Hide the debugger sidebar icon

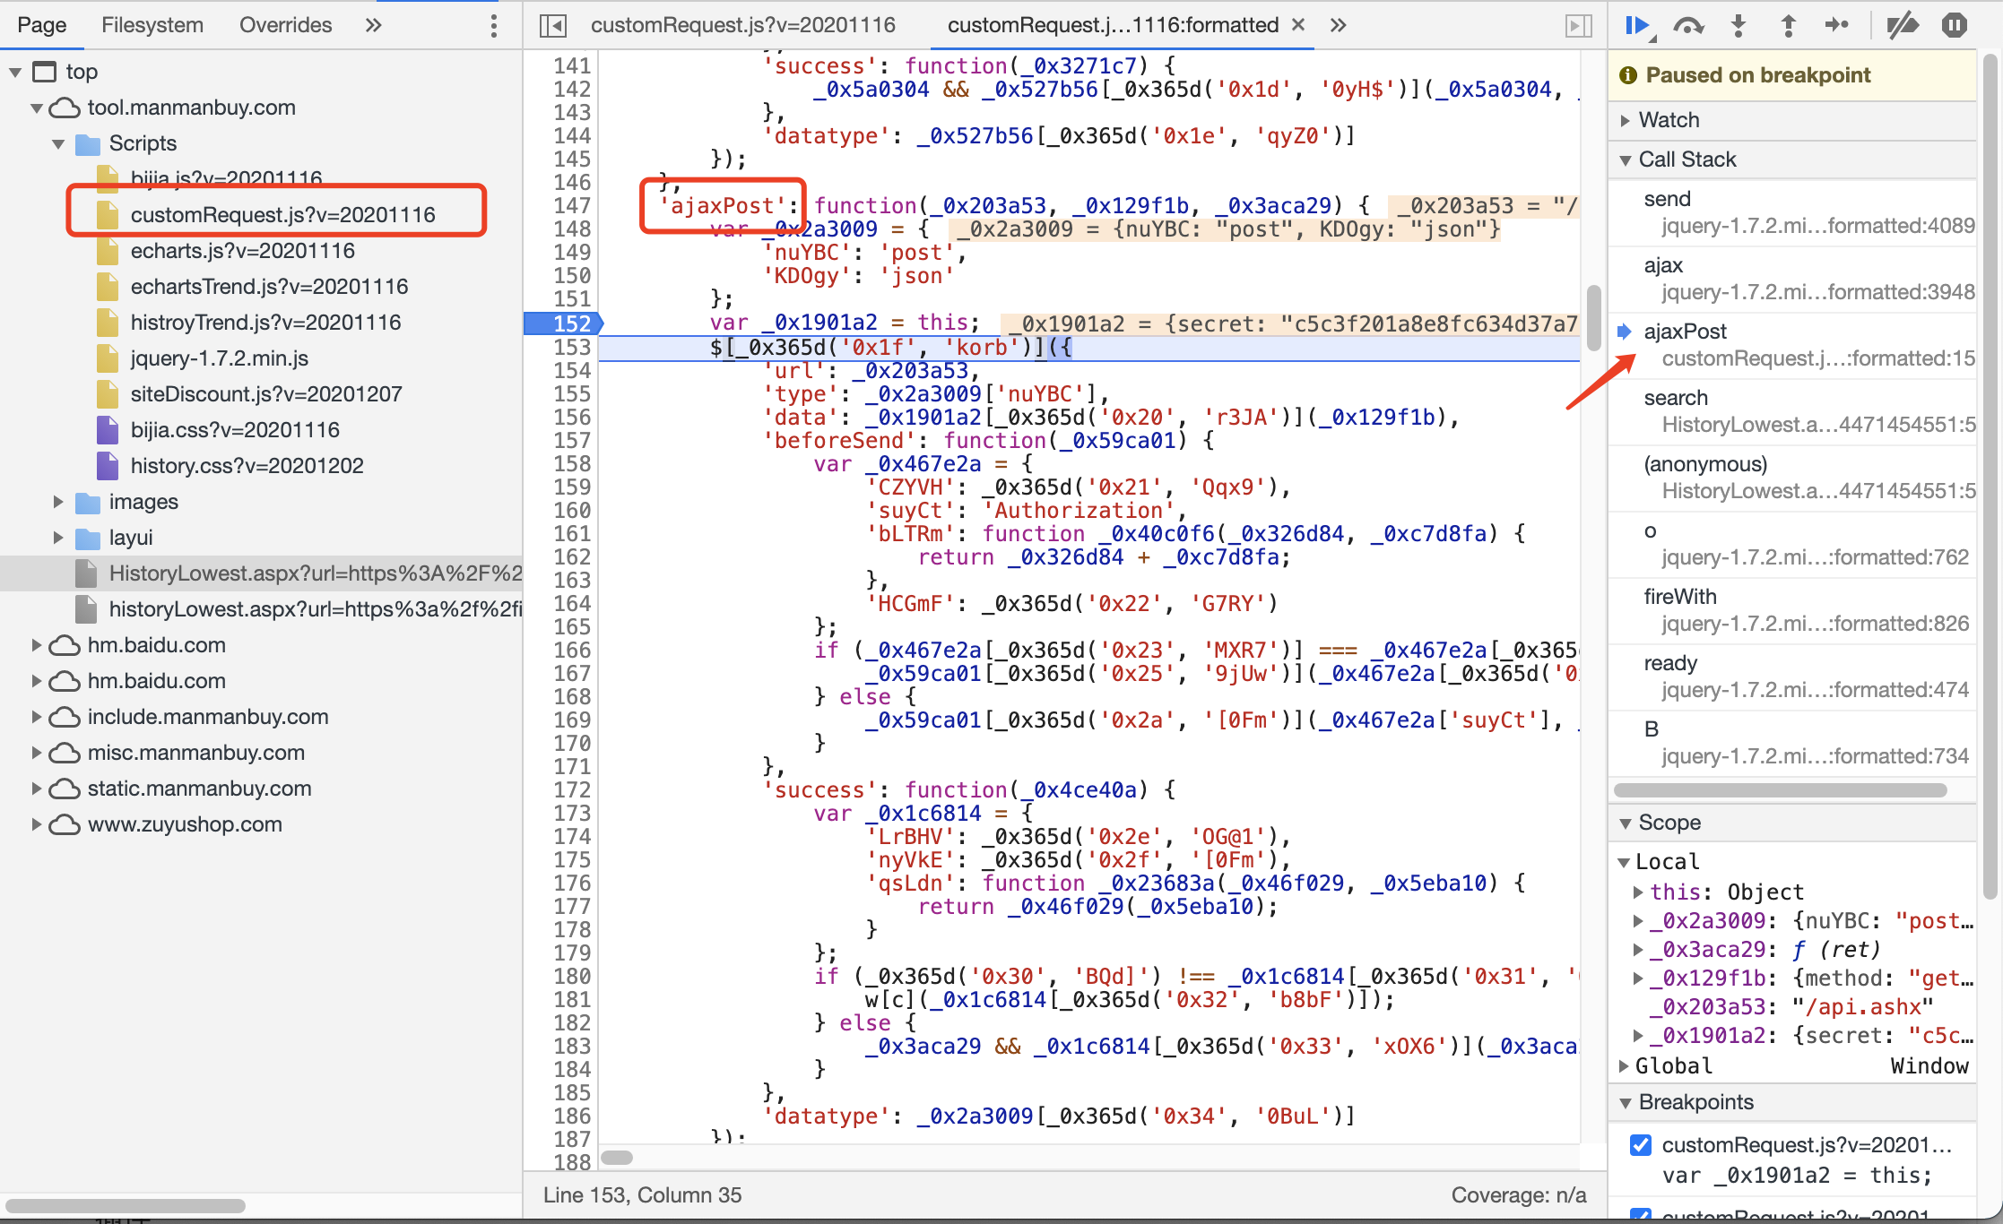1578,25
